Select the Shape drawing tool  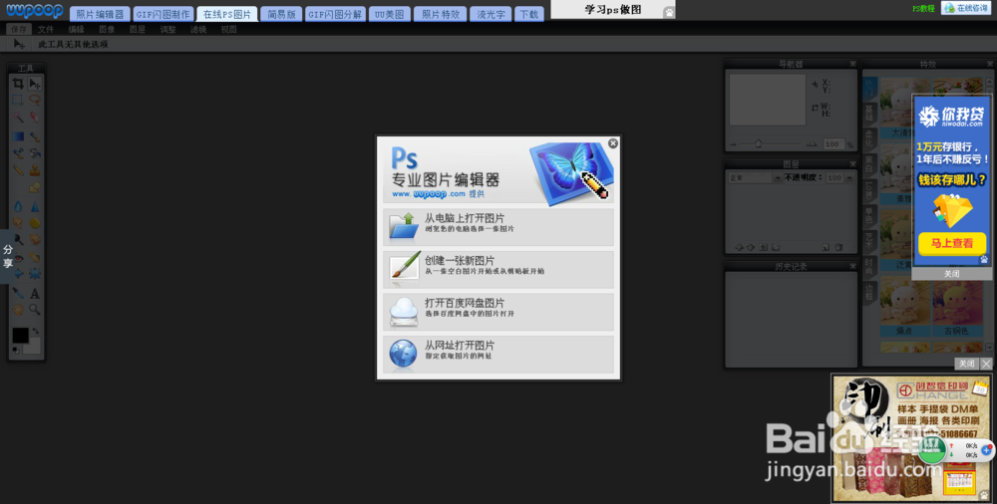[34, 188]
